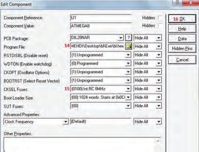Open the CKSEL Fuses dropdown
199x152 pixels.
pos(128,89)
